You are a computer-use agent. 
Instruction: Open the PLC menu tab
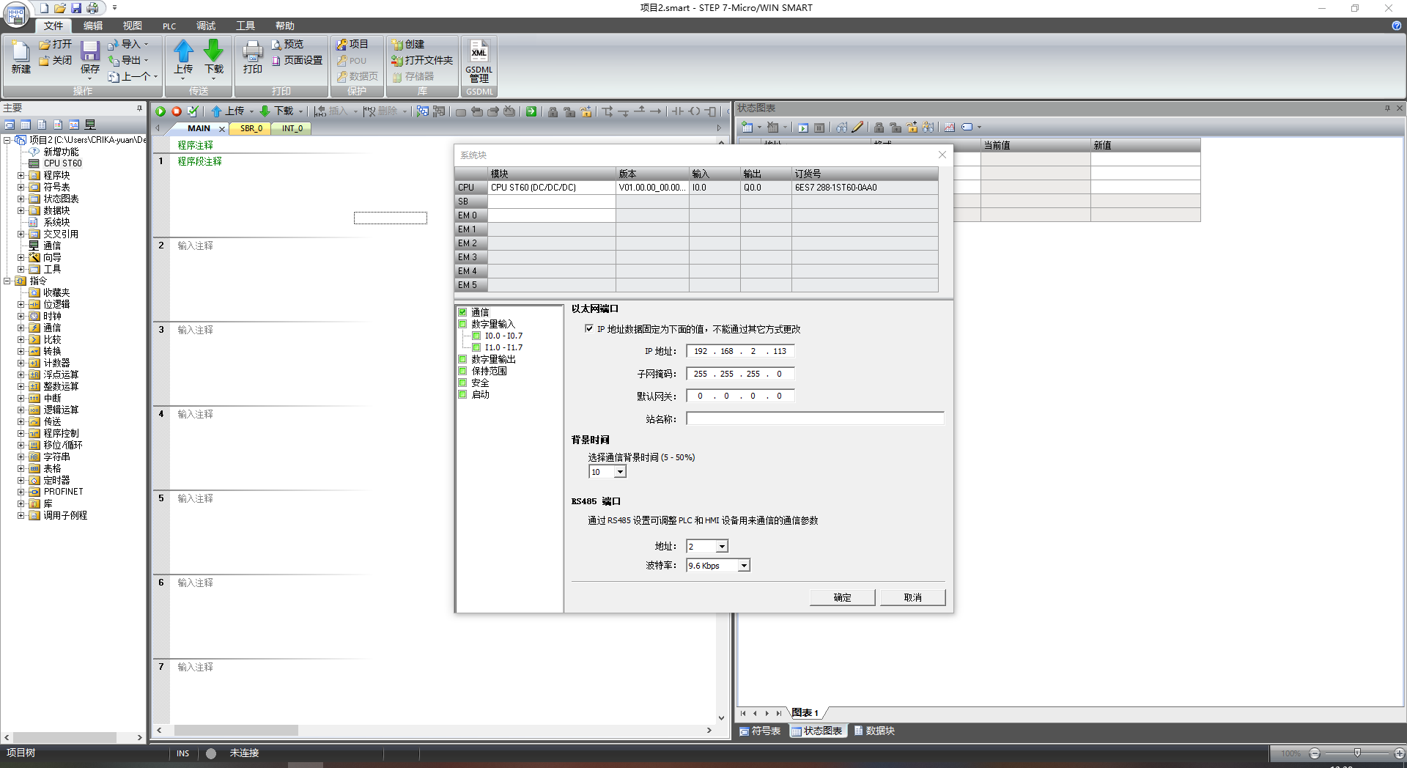pos(169,26)
